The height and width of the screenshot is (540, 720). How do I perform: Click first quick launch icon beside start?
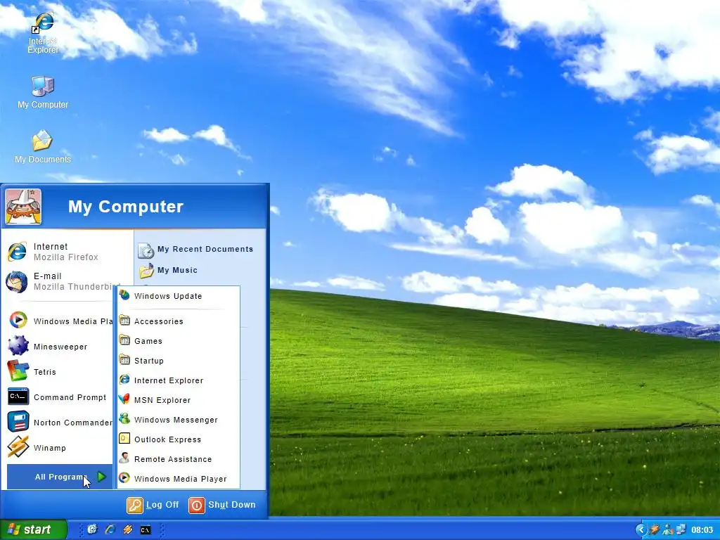tap(92, 529)
